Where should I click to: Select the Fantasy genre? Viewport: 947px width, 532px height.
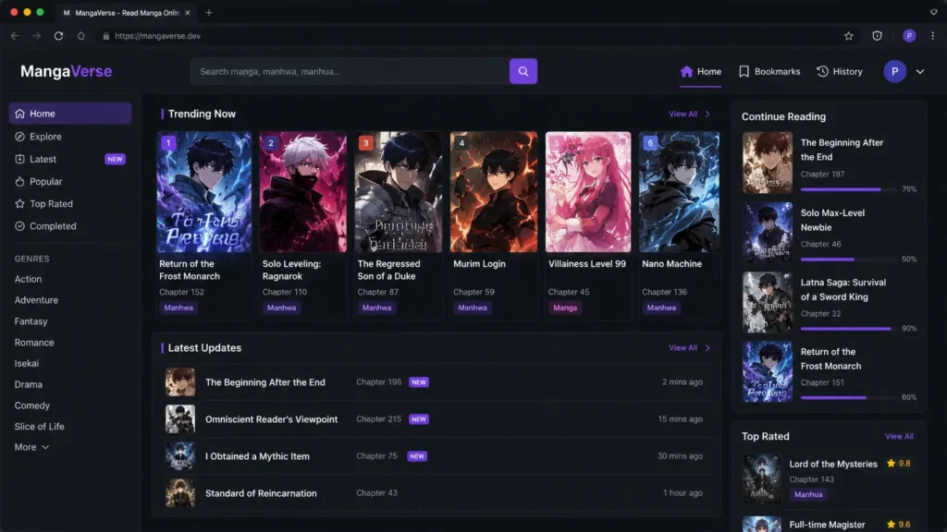[31, 321]
